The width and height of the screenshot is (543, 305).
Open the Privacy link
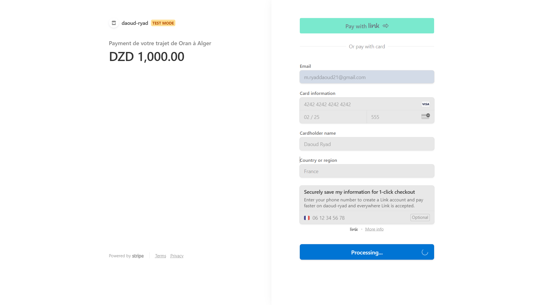[x=177, y=256]
